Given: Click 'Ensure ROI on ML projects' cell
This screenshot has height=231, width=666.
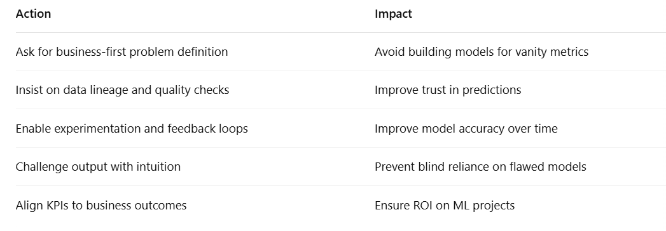Looking at the screenshot, I should coord(445,206).
